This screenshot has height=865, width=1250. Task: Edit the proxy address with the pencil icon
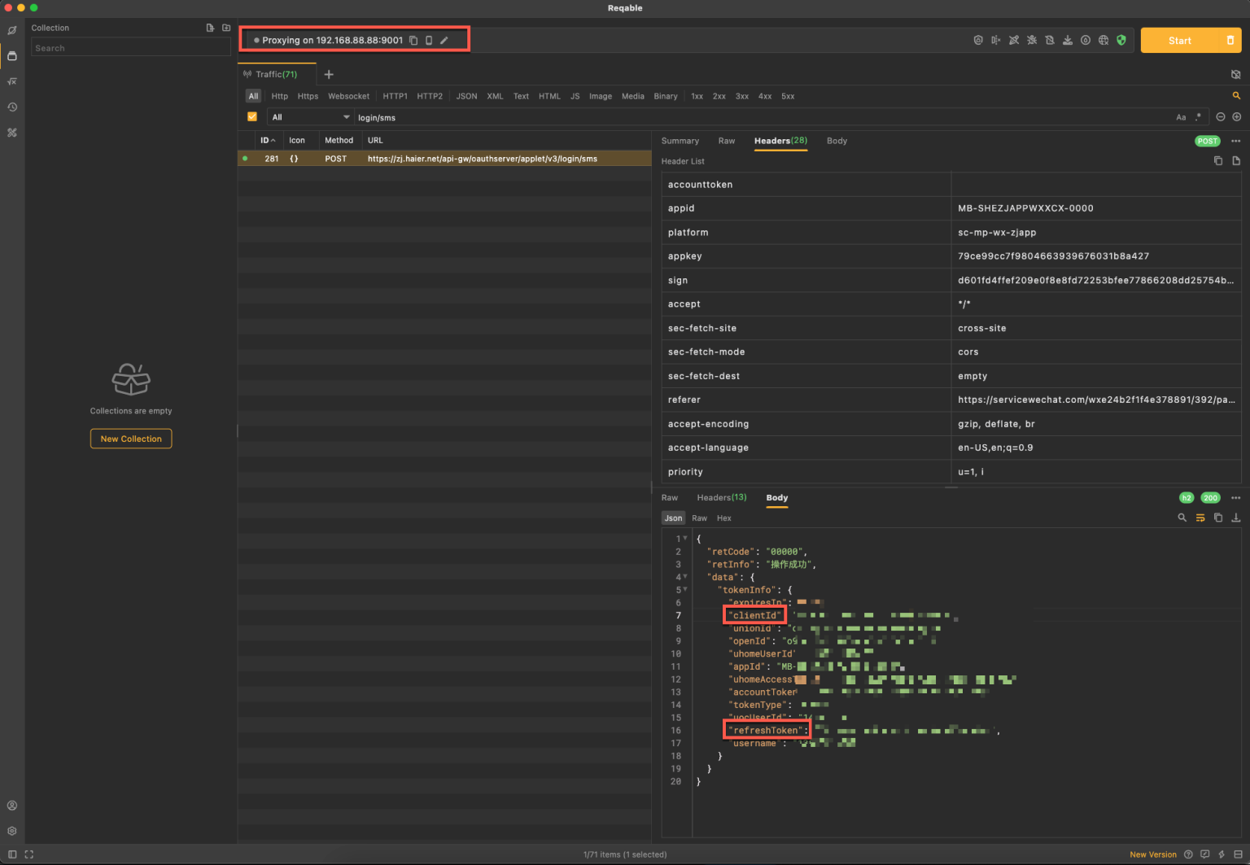pos(444,40)
